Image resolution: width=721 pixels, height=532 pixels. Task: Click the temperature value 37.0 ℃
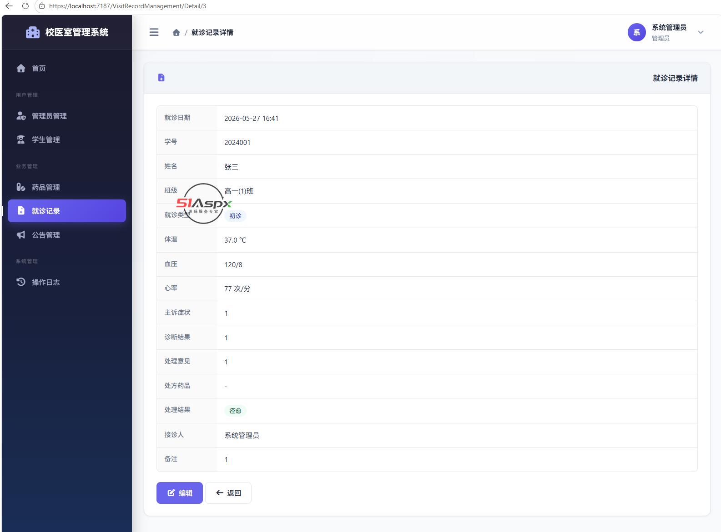[235, 240]
